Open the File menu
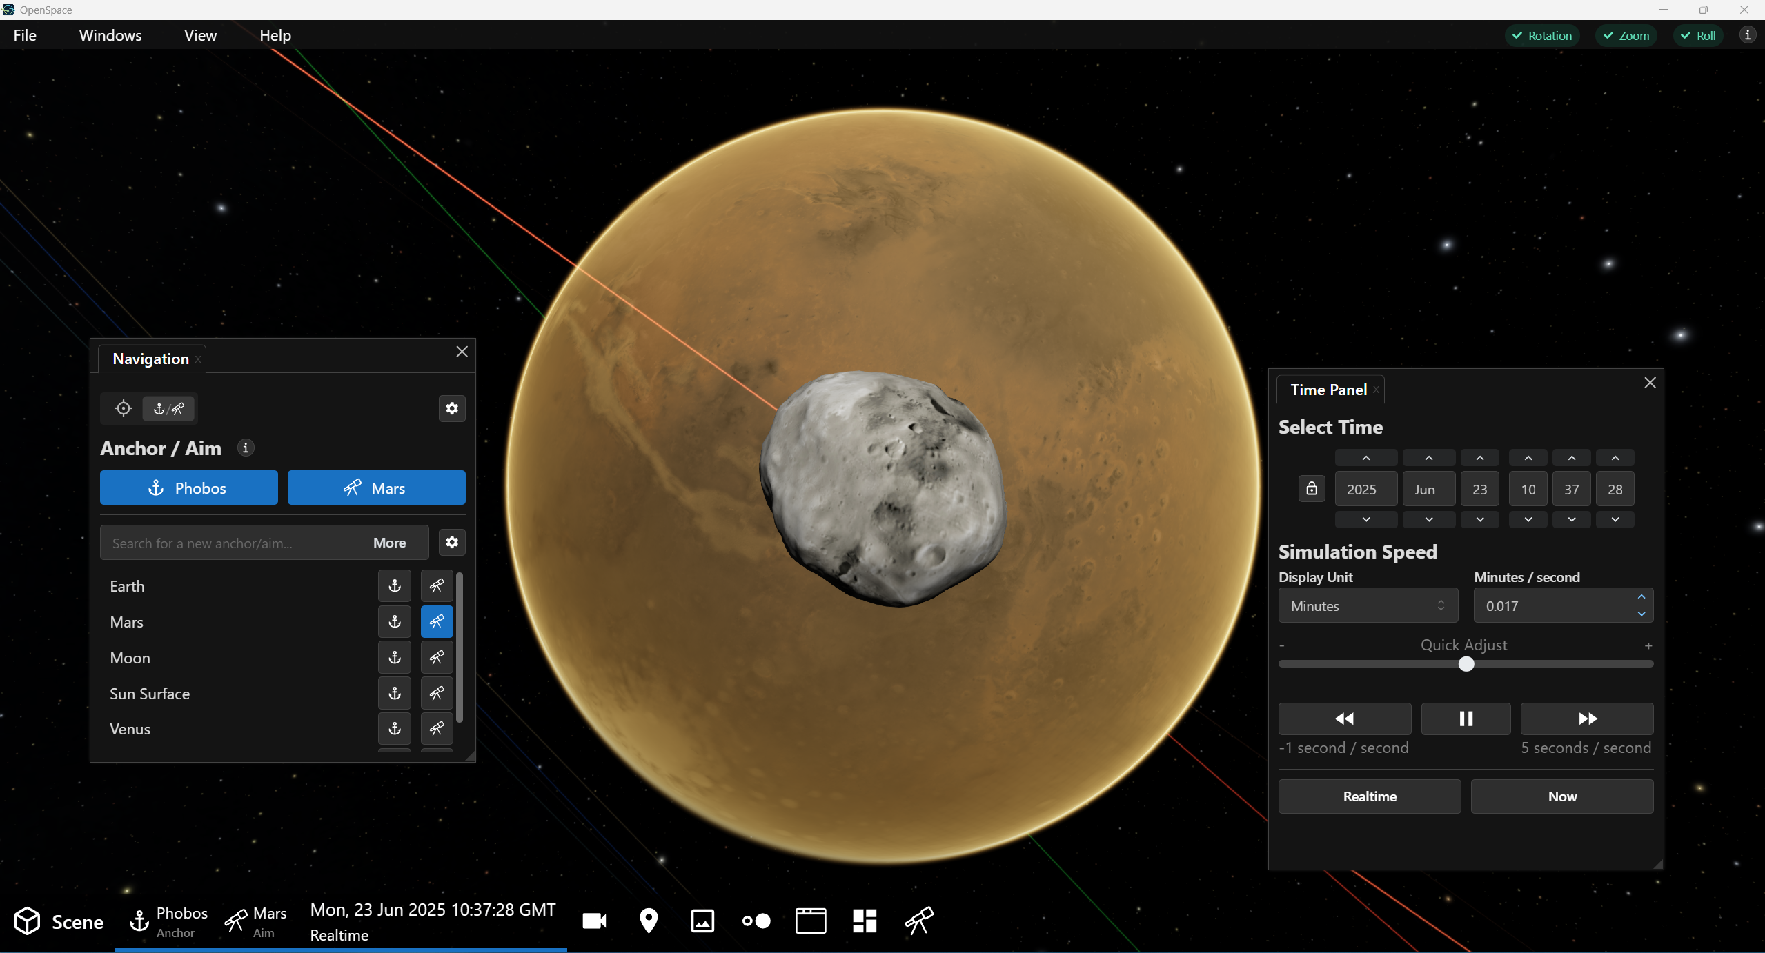 25,35
